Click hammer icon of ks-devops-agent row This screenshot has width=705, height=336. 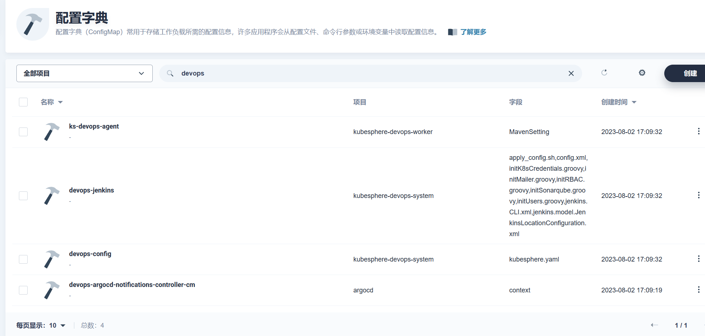click(52, 132)
